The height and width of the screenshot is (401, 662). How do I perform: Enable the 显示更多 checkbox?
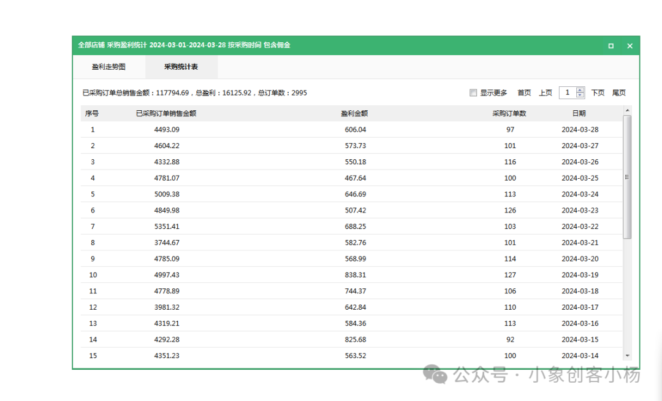click(473, 93)
